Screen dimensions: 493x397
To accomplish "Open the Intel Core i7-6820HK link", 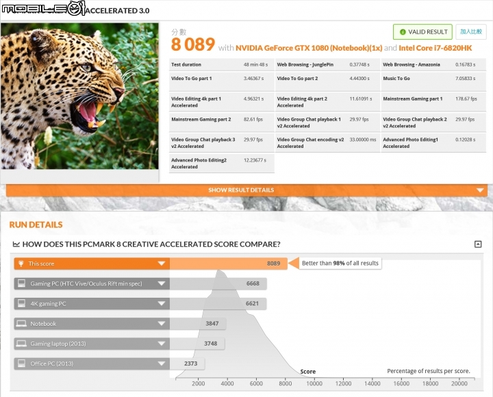I will click(435, 48).
